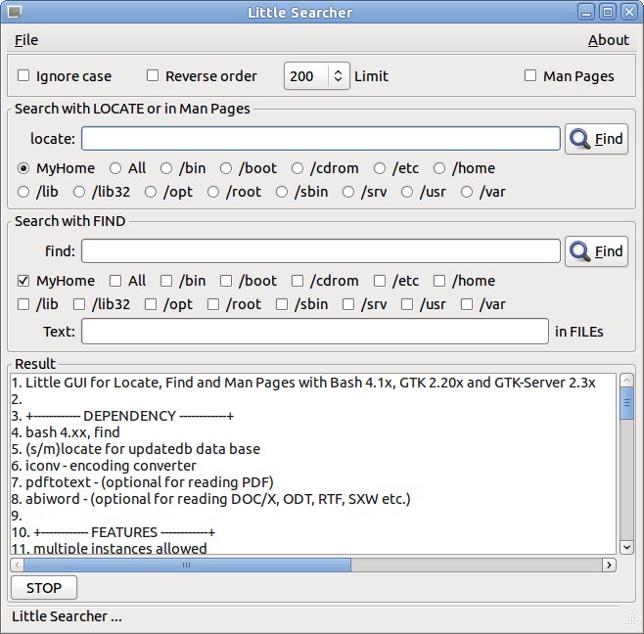Uncheck MyHome in the Search with FIND section
Viewport: 644px width, 634px height.
point(24,281)
